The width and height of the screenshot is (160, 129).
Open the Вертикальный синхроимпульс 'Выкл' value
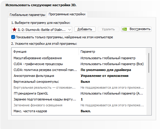pyautogui.click(x=85, y=82)
